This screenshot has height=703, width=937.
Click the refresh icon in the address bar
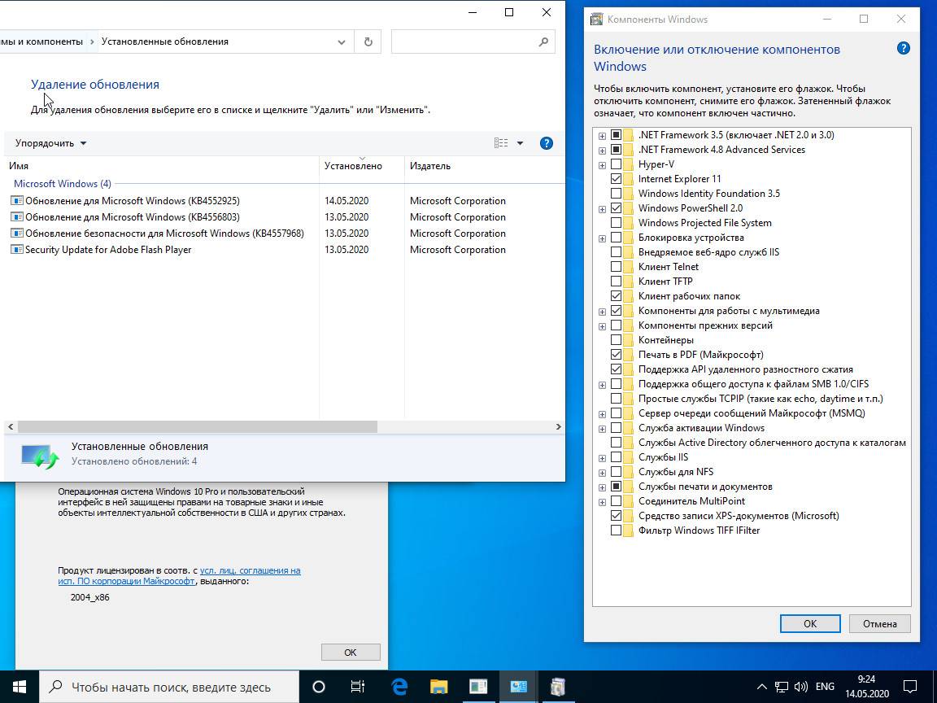(368, 41)
